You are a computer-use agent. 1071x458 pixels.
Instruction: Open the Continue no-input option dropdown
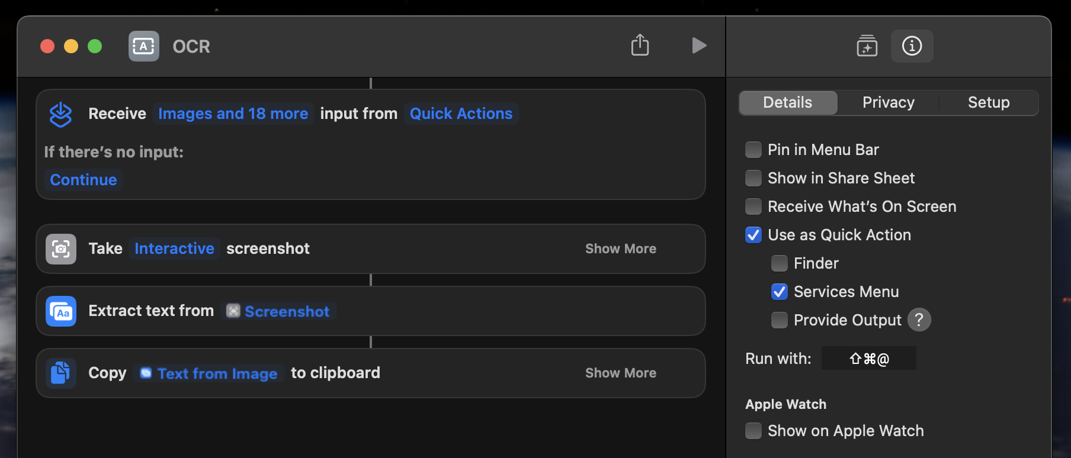pyautogui.click(x=84, y=180)
